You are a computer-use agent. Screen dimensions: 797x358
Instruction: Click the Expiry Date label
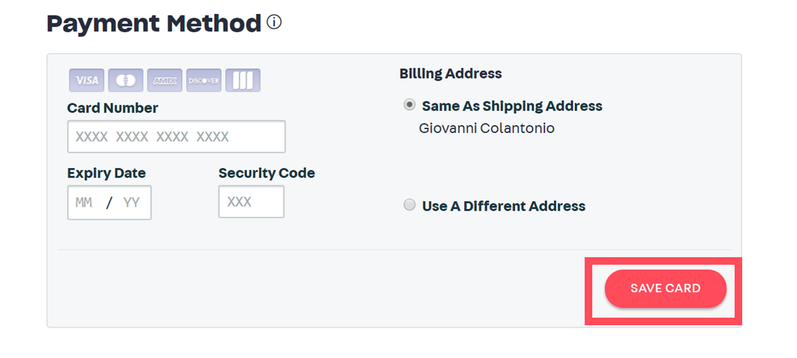tap(106, 173)
